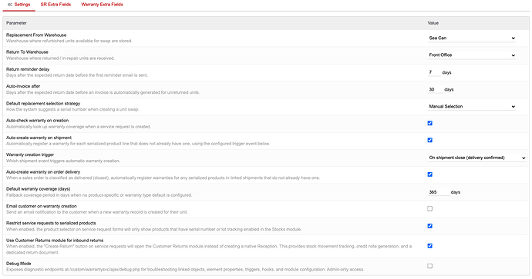This screenshot has height=279, width=532.
Task: Click Email customer on warranty creation label
Action: (x=42, y=206)
